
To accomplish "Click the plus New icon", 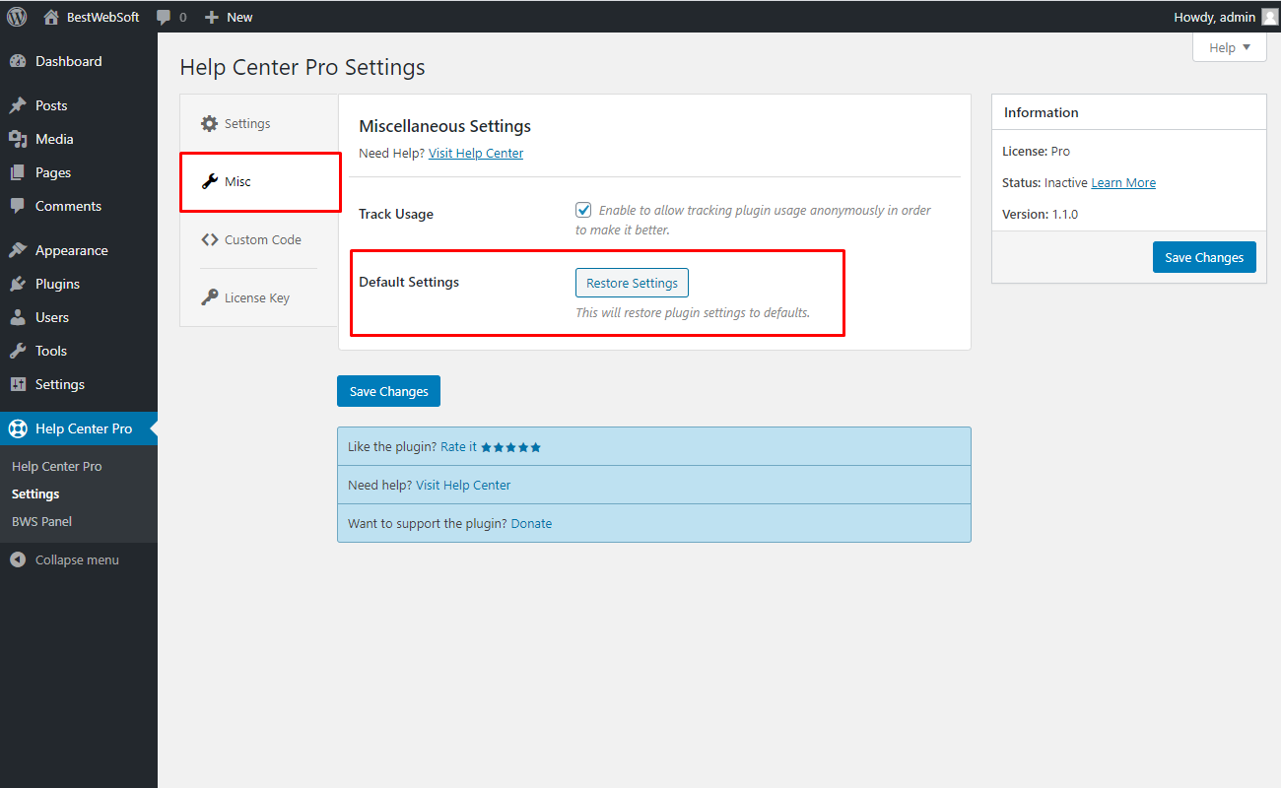I will pos(211,17).
